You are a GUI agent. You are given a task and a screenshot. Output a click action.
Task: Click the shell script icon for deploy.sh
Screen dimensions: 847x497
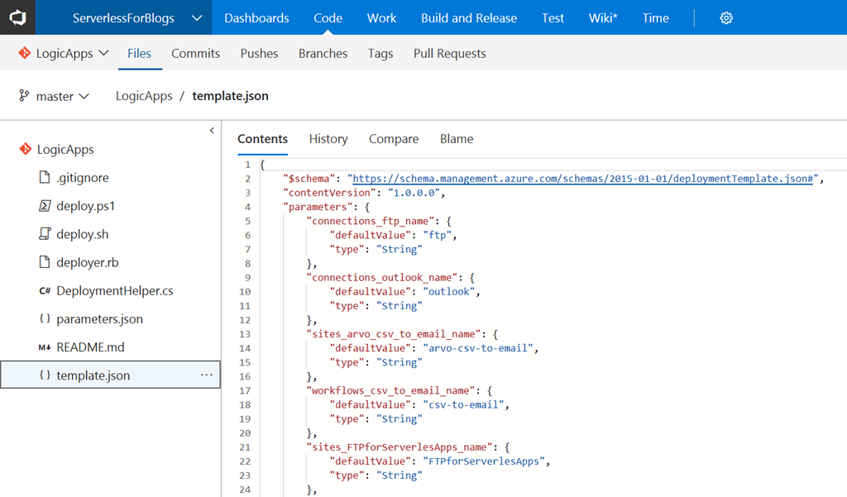(45, 234)
